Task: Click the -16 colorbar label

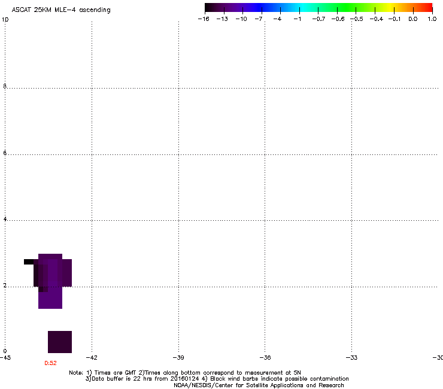Action: 204,19
